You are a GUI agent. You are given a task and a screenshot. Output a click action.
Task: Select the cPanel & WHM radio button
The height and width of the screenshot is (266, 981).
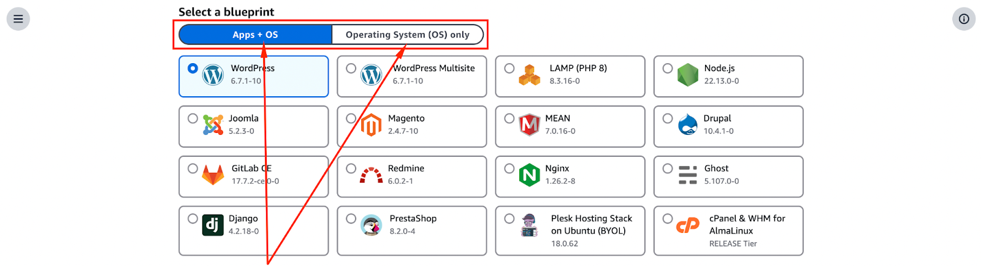[668, 219]
